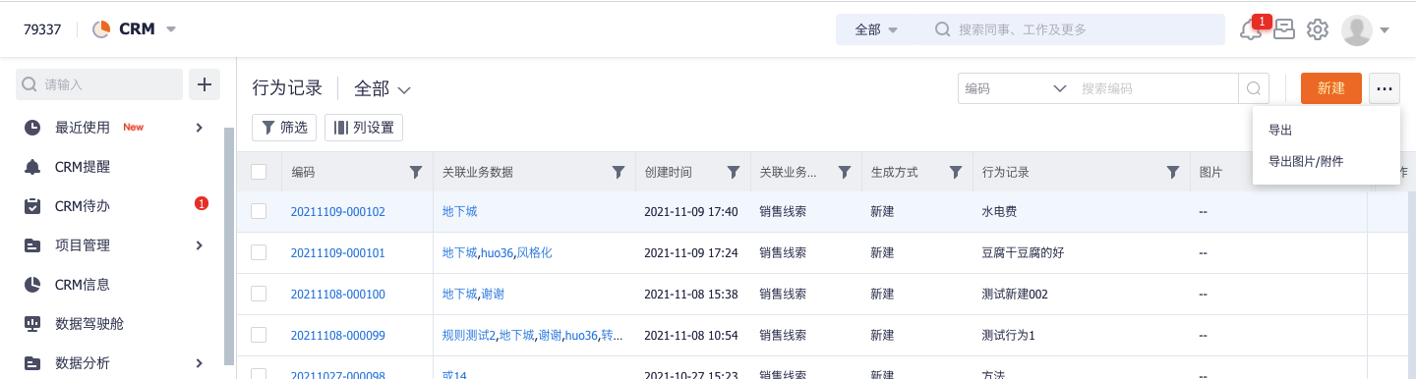1416x379 pixels.
Task: Check the row 20211108-000100 checkbox
Action: 260,294
